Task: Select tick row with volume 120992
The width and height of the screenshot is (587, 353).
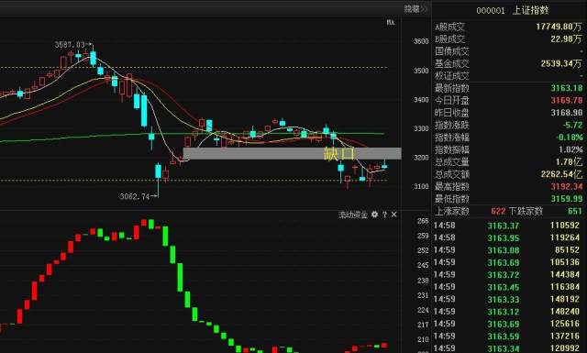Action: 507,348
